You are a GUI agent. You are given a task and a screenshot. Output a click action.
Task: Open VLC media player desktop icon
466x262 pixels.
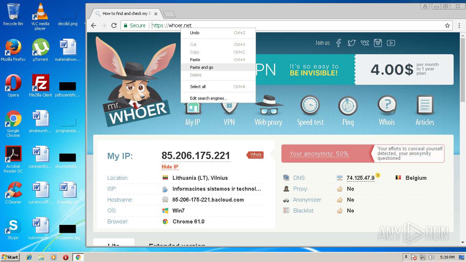(40, 17)
